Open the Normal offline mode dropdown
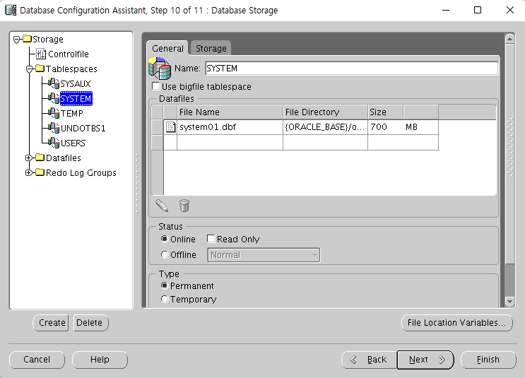The image size is (525, 378). (264, 255)
